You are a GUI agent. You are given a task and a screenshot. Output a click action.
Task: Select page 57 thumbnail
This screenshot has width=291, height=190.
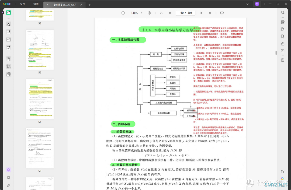coord(40,99)
